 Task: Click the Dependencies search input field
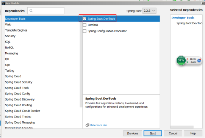point(46,11)
